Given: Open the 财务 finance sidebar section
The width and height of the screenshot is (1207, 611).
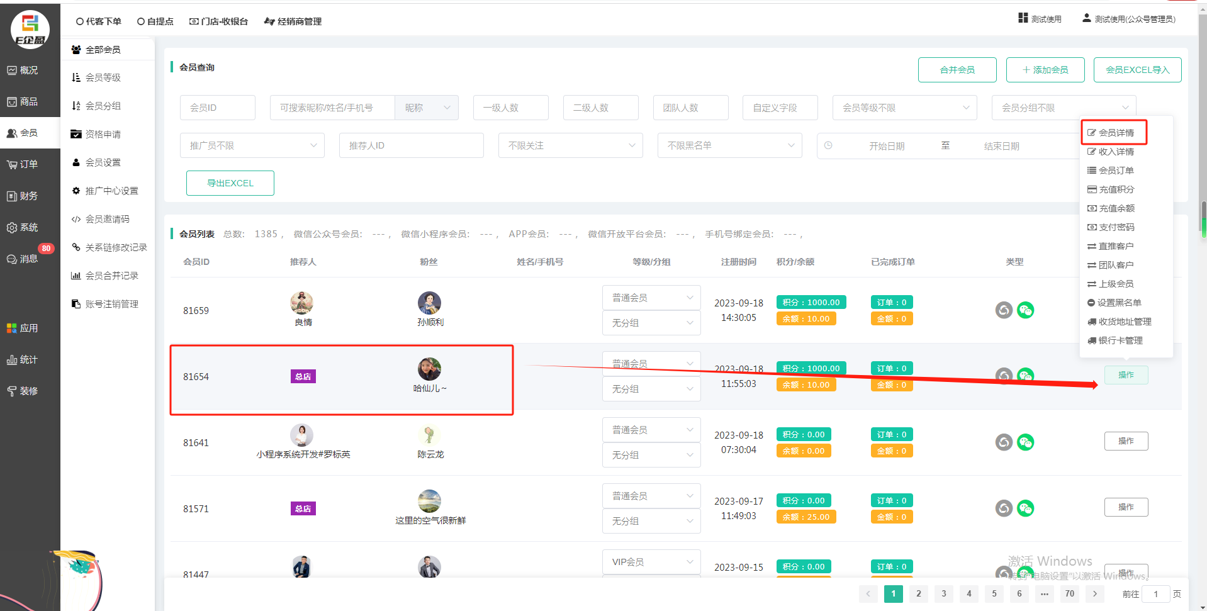Looking at the screenshot, I should point(23,196).
